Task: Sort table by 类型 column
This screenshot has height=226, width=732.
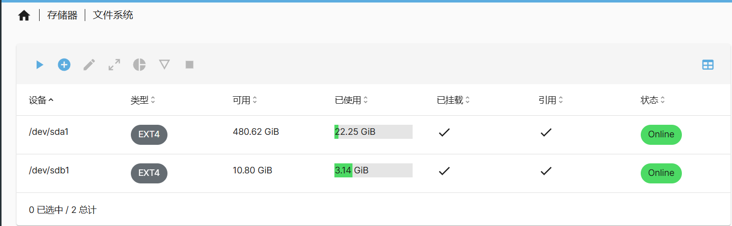Action: pyautogui.click(x=143, y=100)
